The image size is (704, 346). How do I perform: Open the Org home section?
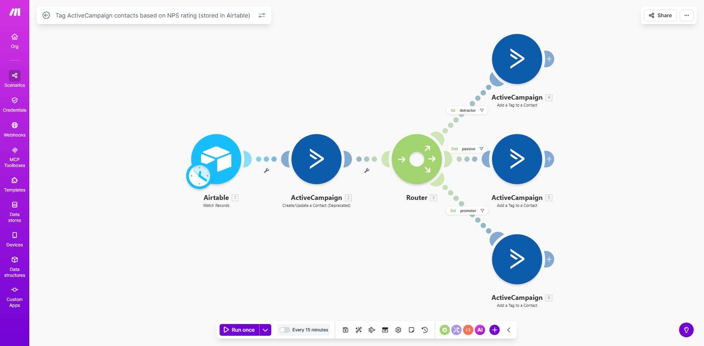point(15,41)
